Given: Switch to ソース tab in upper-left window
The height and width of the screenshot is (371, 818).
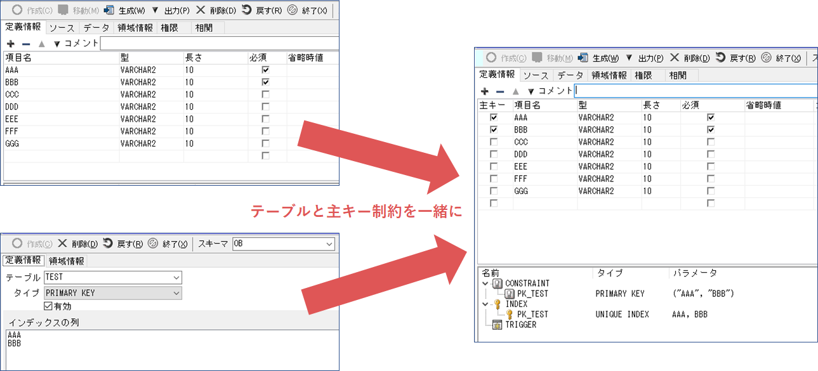Looking at the screenshot, I should pyautogui.click(x=62, y=28).
